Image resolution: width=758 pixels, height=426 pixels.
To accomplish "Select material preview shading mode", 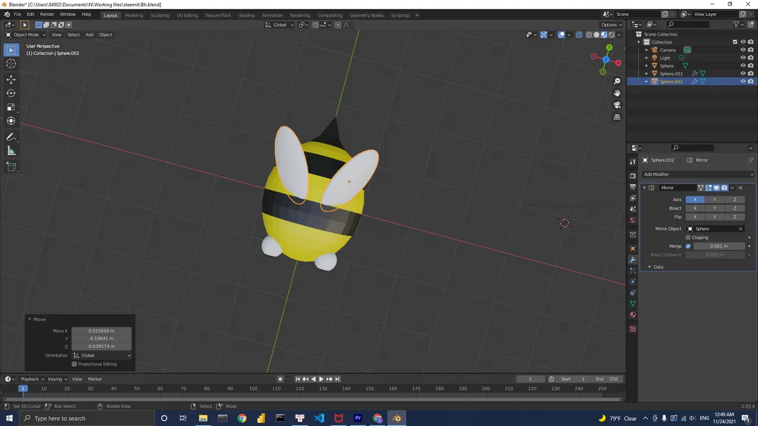I will (604, 34).
